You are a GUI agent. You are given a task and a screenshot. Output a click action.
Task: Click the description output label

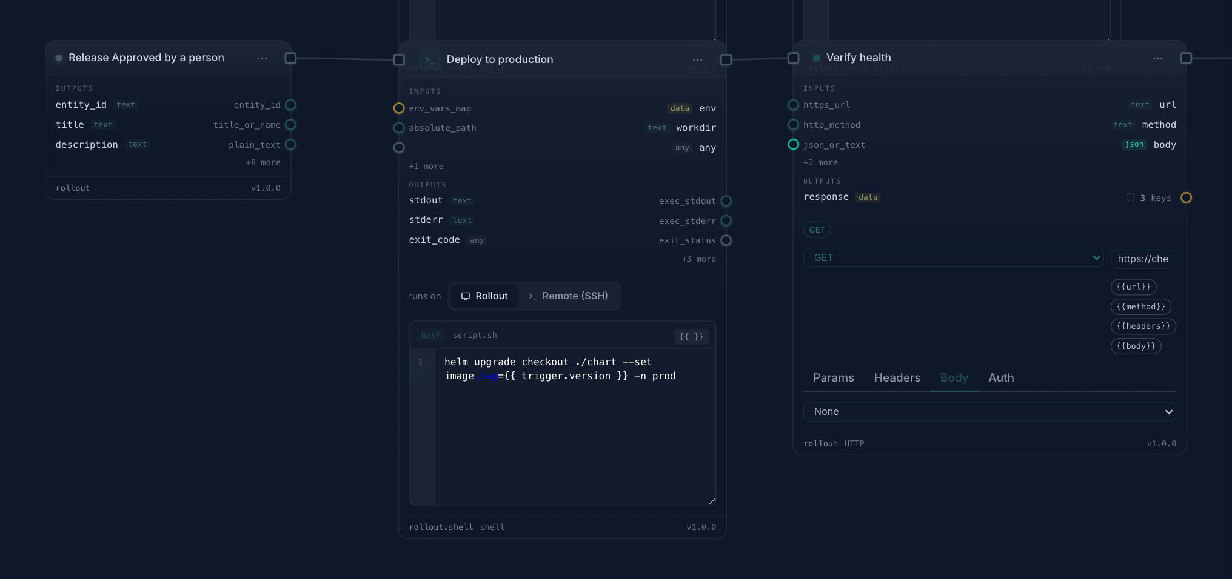[x=87, y=144]
